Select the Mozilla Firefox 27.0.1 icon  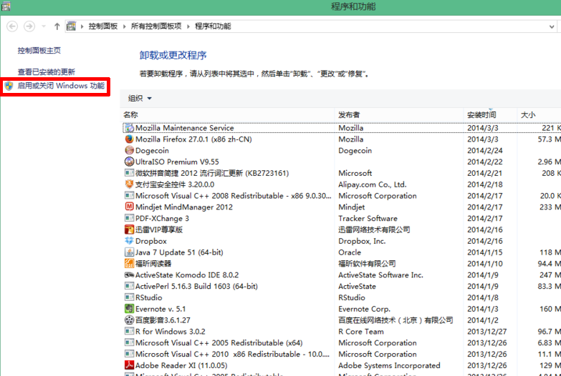click(129, 139)
